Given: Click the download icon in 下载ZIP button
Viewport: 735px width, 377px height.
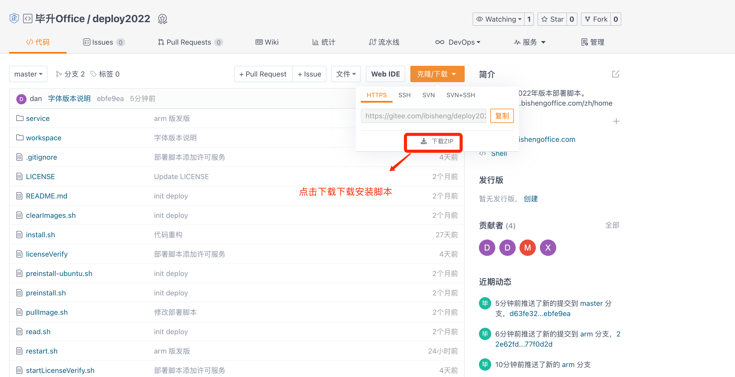Looking at the screenshot, I should pos(424,141).
